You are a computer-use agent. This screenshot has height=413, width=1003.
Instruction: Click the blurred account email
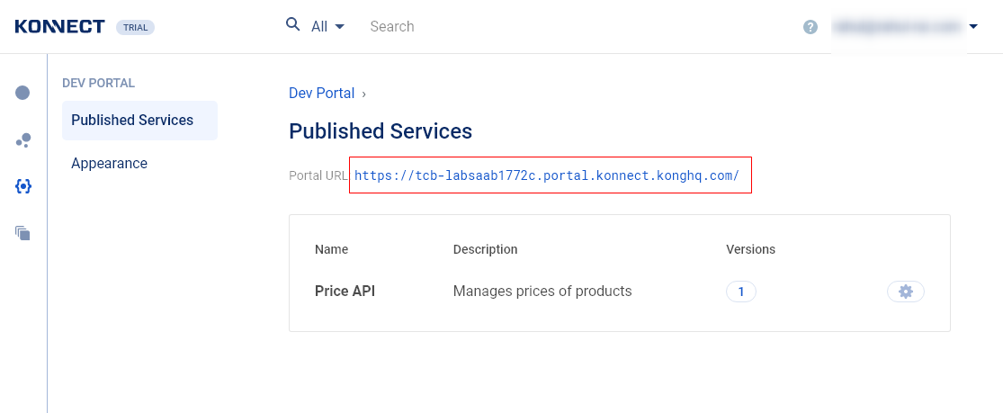[897, 26]
